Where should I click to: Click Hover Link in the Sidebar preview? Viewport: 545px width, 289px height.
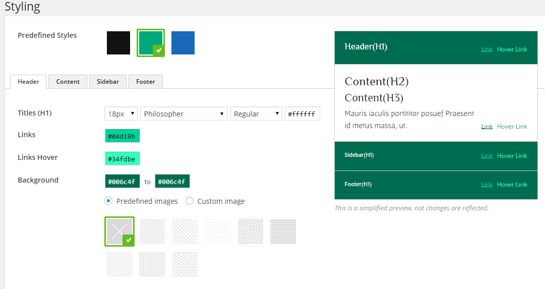(x=512, y=156)
